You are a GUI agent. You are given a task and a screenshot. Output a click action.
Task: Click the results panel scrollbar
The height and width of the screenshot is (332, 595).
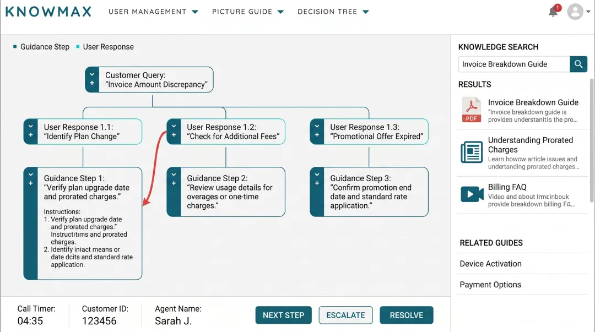[592, 140]
